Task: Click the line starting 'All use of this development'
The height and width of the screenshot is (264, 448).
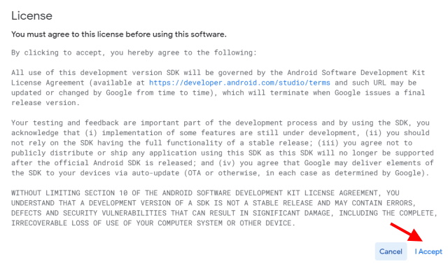Action: click(x=218, y=73)
